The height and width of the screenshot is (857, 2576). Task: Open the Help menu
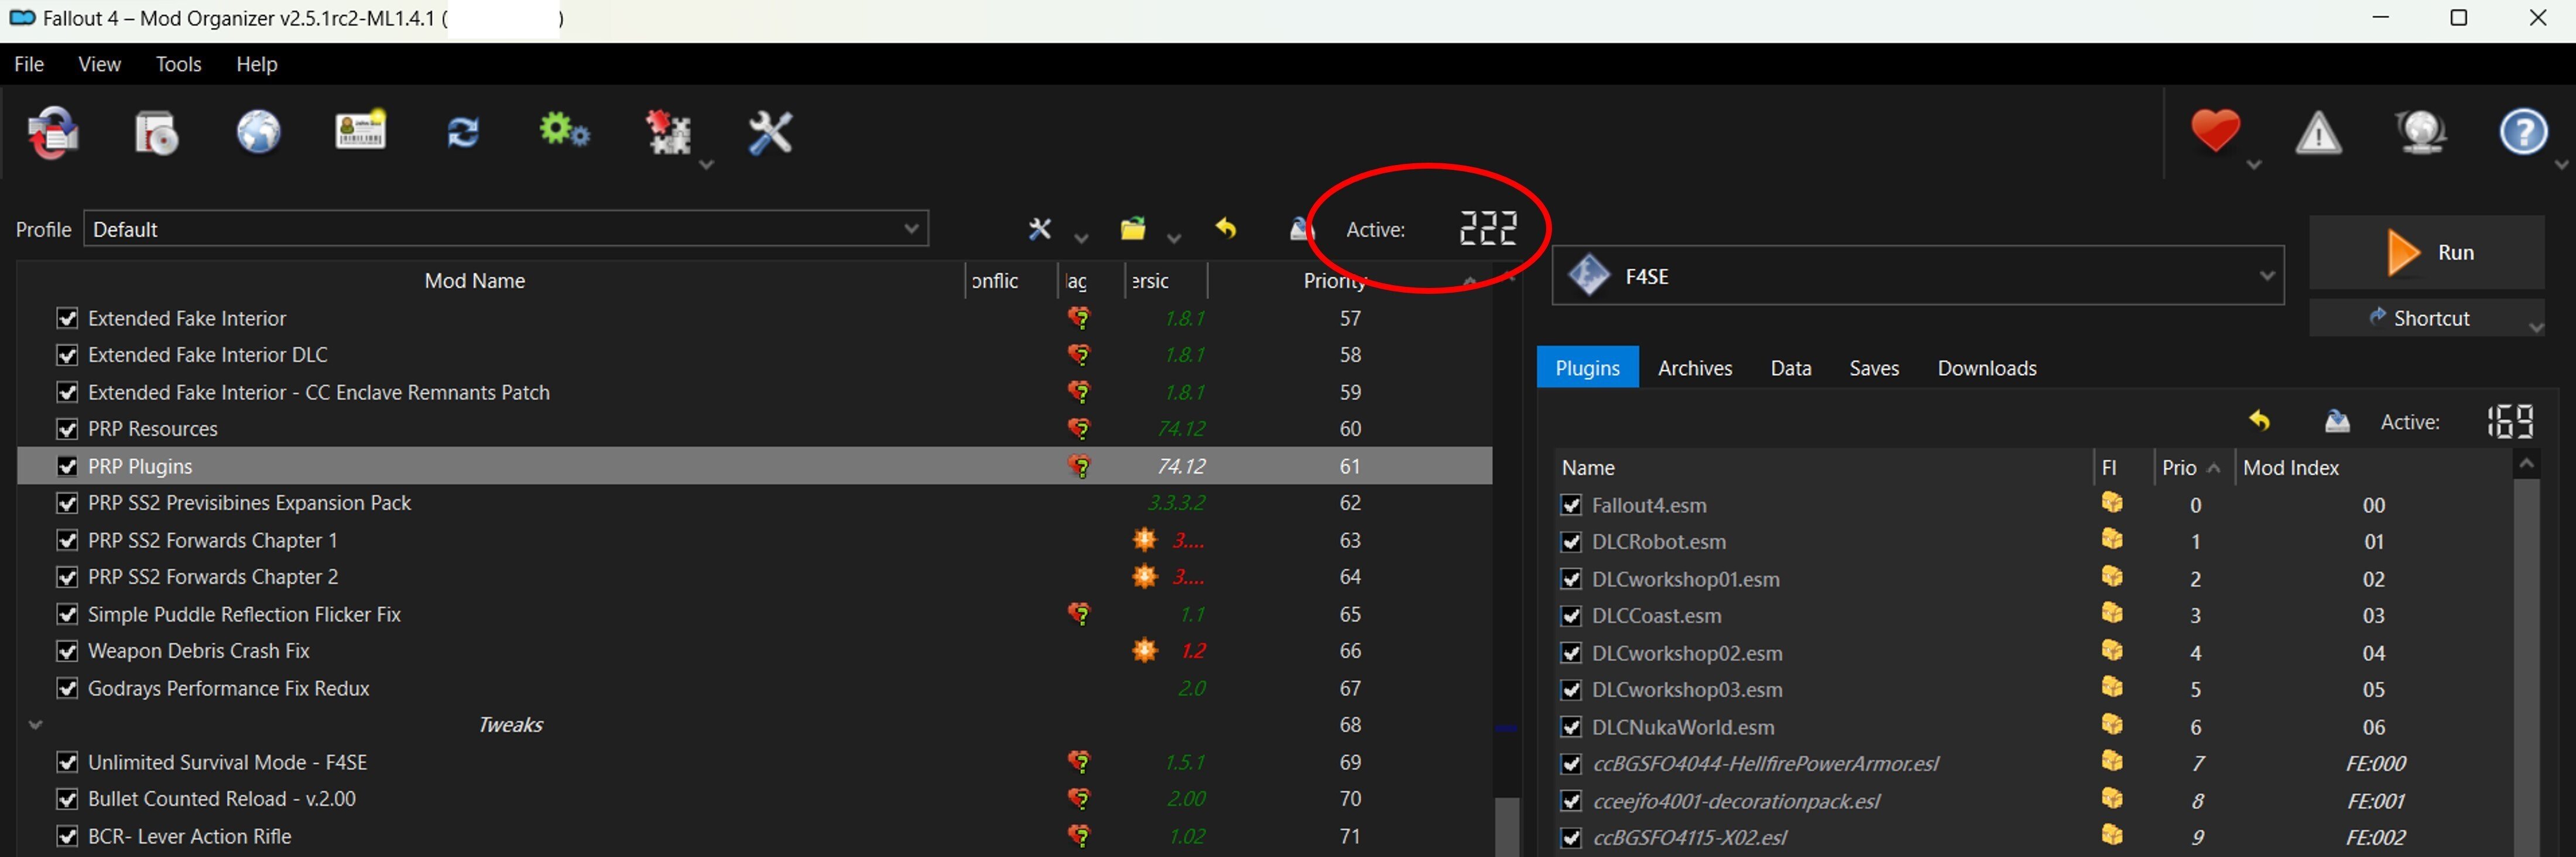pyautogui.click(x=256, y=64)
